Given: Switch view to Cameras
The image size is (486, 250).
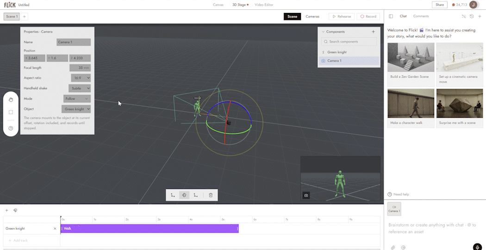Looking at the screenshot, I should pyautogui.click(x=312, y=17).
